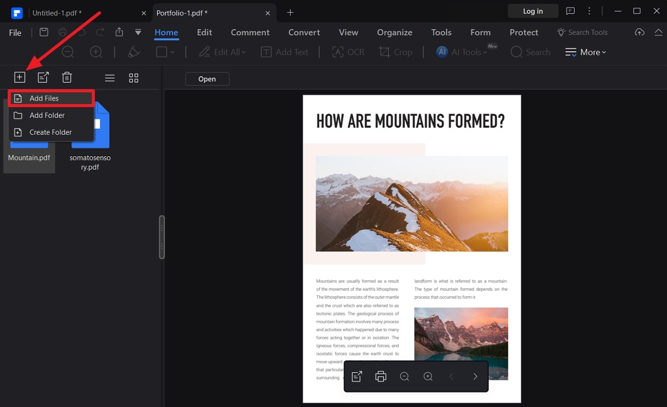
Task: Click the Search tool in ribbon
Action: pyautogui.click(x=531, y=52)
